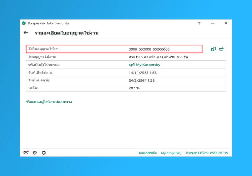This screenshot has height=176, width=252.
Task: Click the activation date 14/11/2563 1:36
Action: [143, 73]
